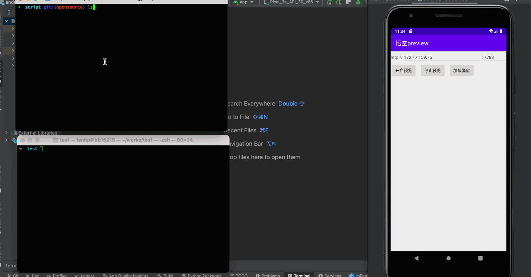Open the app run configuration dropdown
Image resolution: width=531 pixels, height=277 pixels.
(x=244, y=2)
